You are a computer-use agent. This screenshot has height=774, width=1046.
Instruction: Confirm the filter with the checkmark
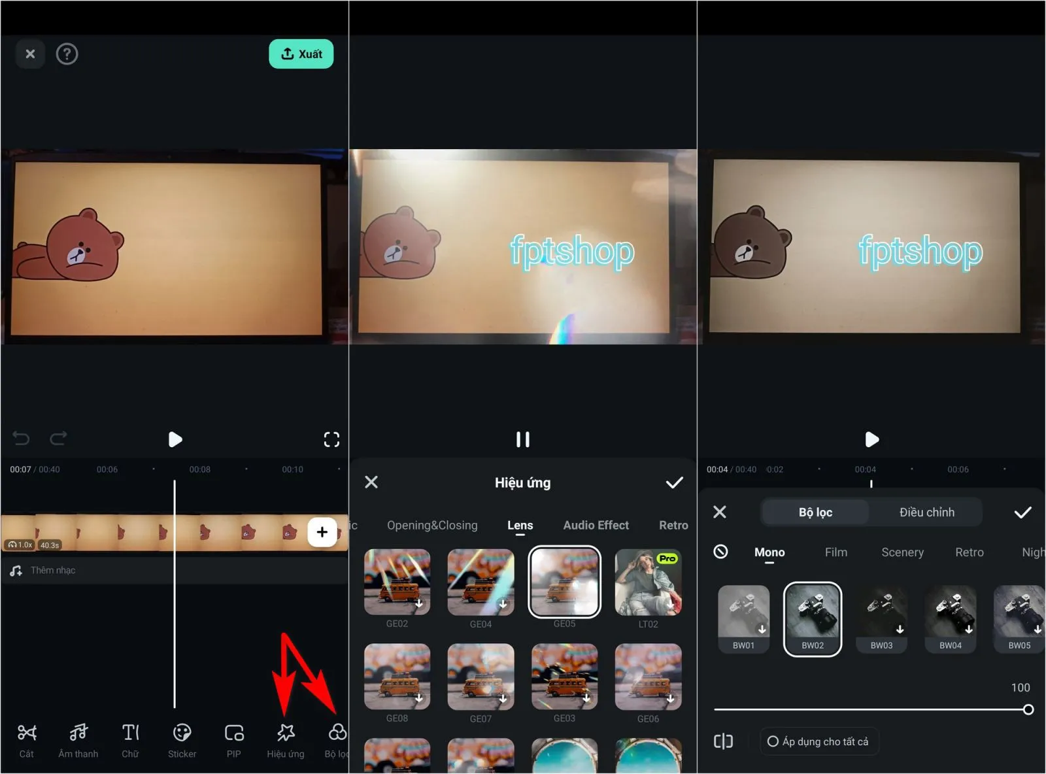(x=1022, y=513)
